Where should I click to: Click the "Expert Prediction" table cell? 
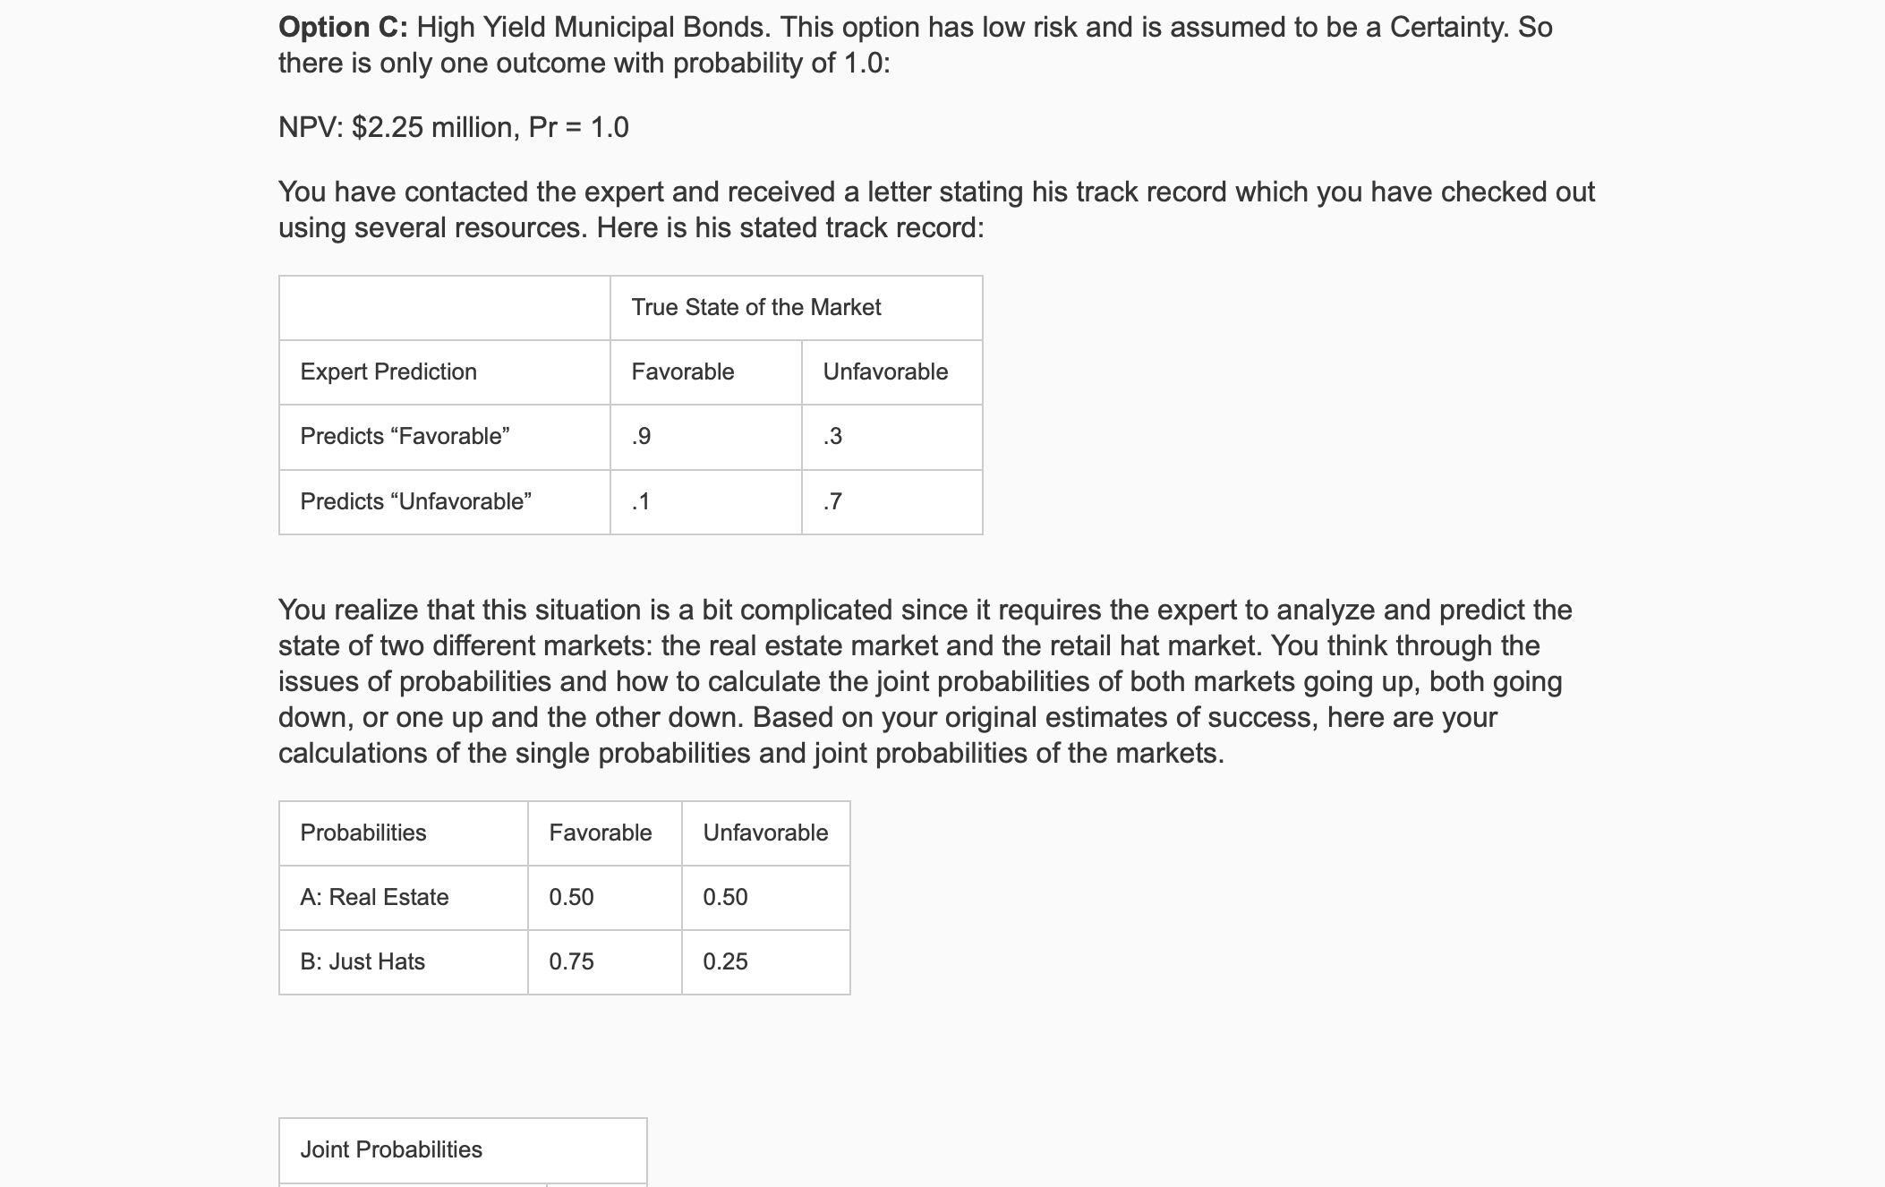pyautogui.click(x=444, y=372)
